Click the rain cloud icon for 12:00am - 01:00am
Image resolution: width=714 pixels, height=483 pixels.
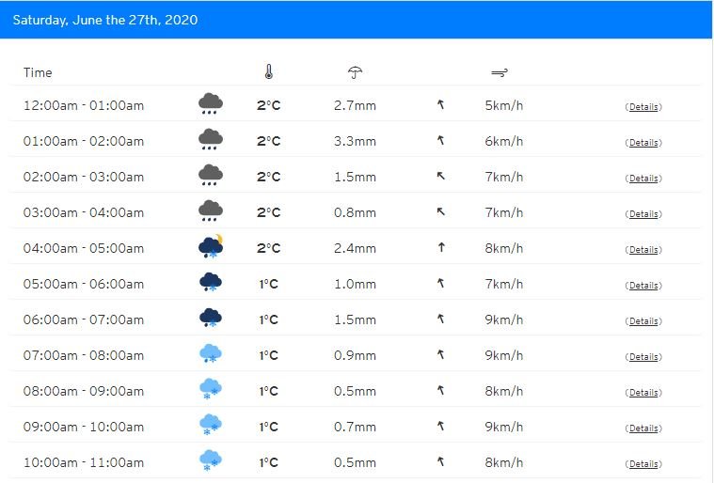(211, 103)
